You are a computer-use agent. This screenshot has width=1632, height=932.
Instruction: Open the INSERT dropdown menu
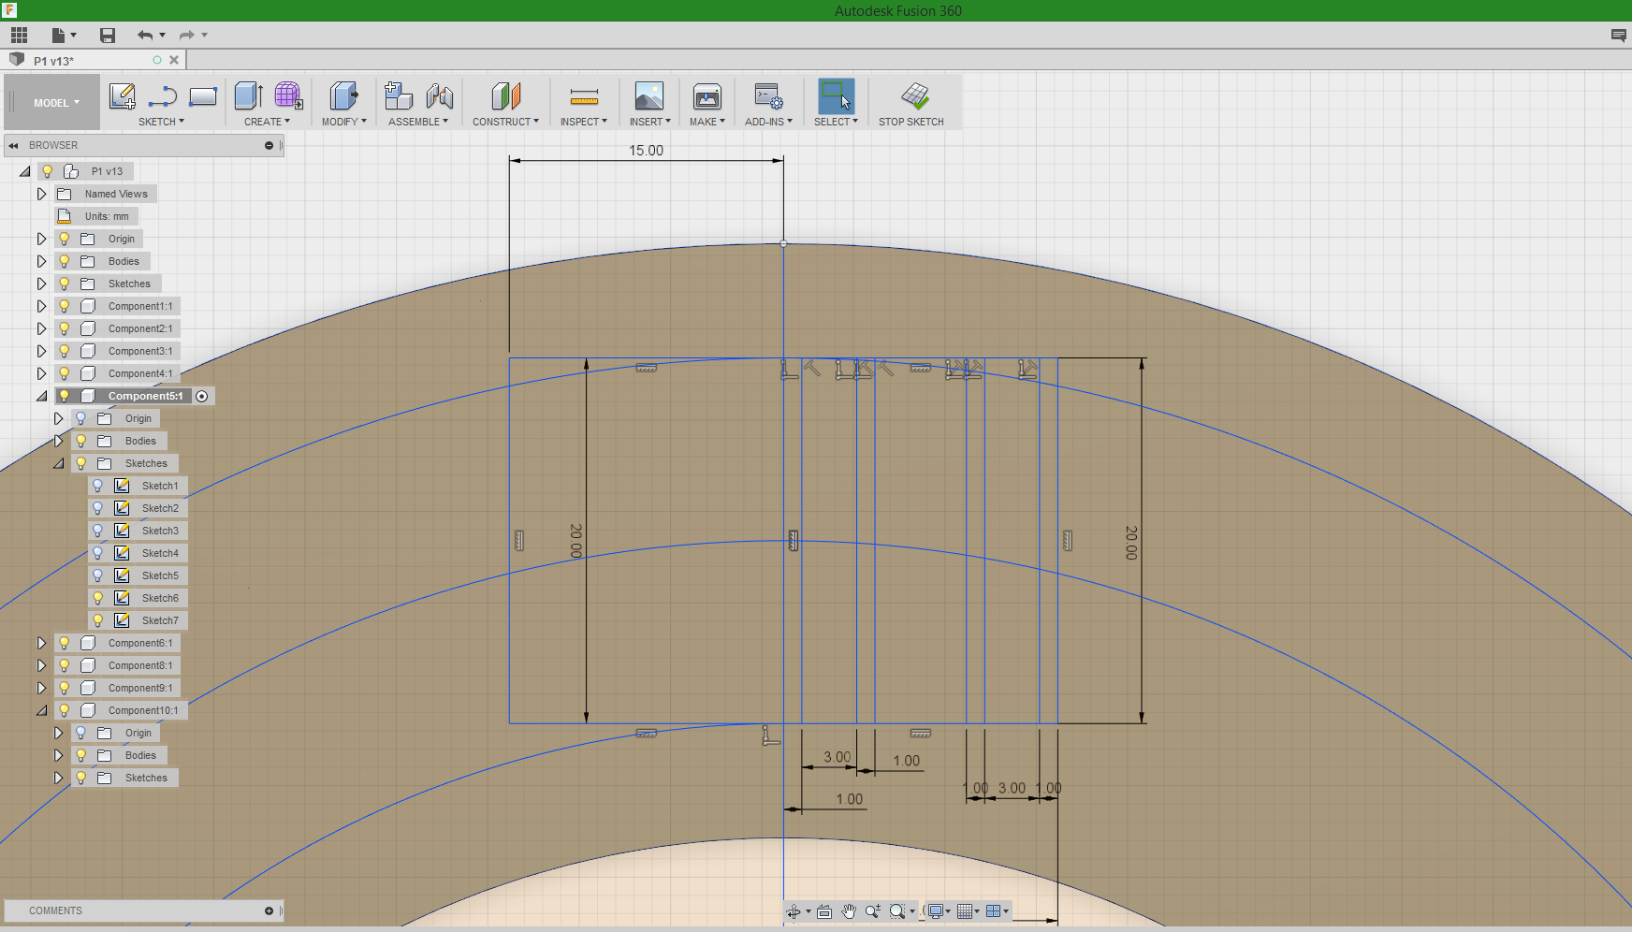[650, 122]
